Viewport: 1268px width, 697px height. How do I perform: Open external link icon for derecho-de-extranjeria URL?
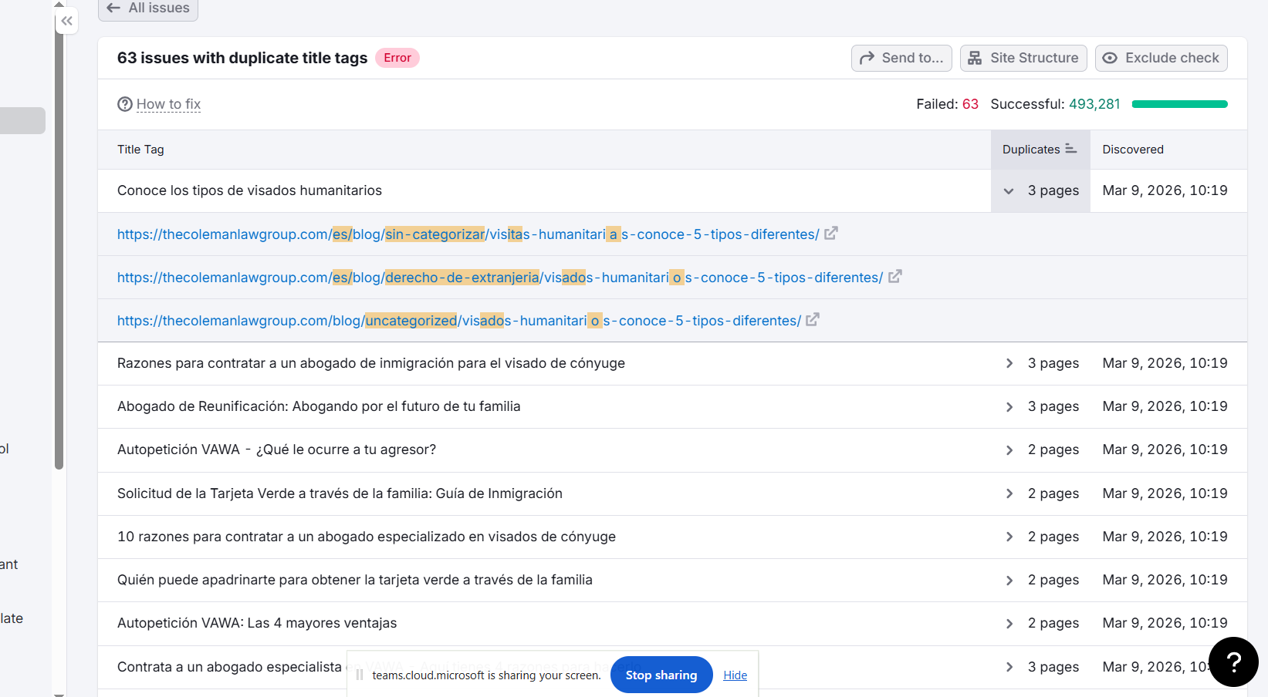895,277
